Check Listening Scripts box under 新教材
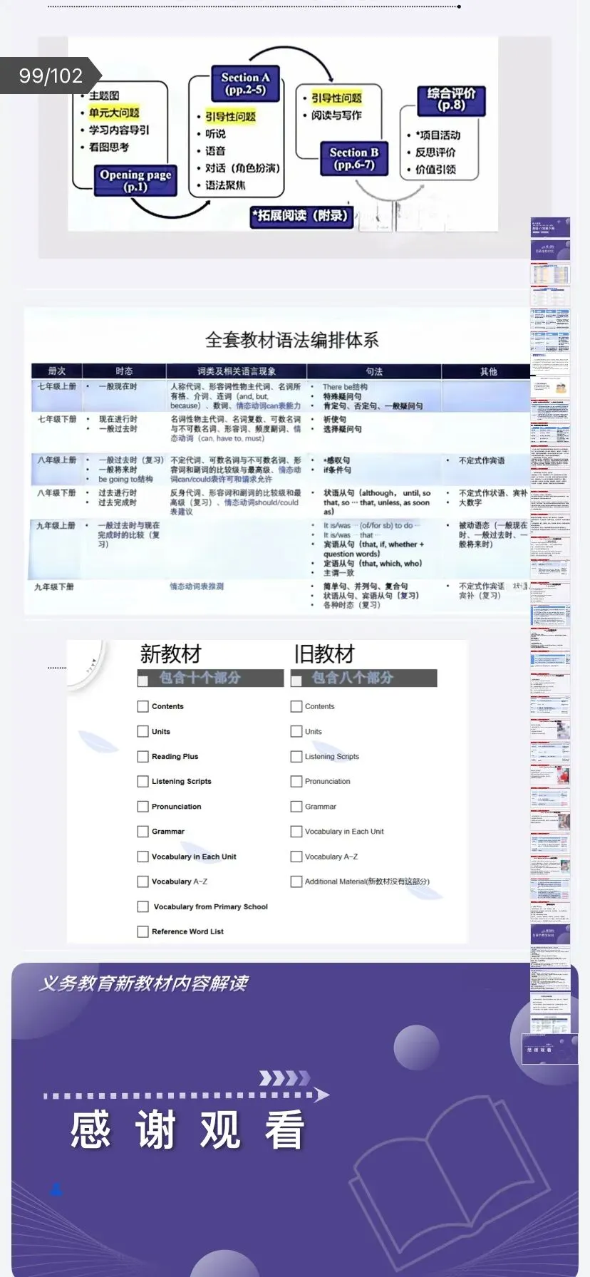This screenshot has height=1277, width=590. [x=143, y=781]
